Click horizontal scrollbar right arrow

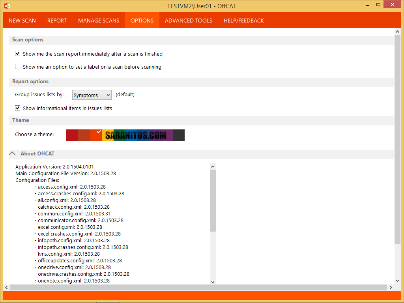pos(391,287)
